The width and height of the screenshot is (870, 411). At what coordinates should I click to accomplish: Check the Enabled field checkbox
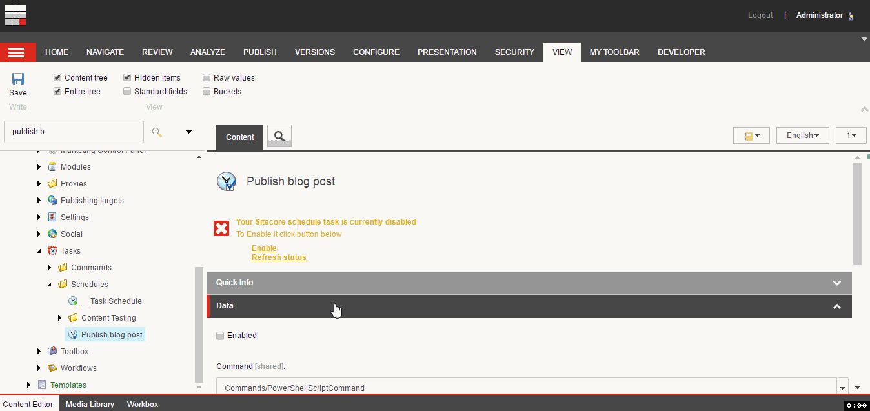pyautogui.click(x=220, y=336)
